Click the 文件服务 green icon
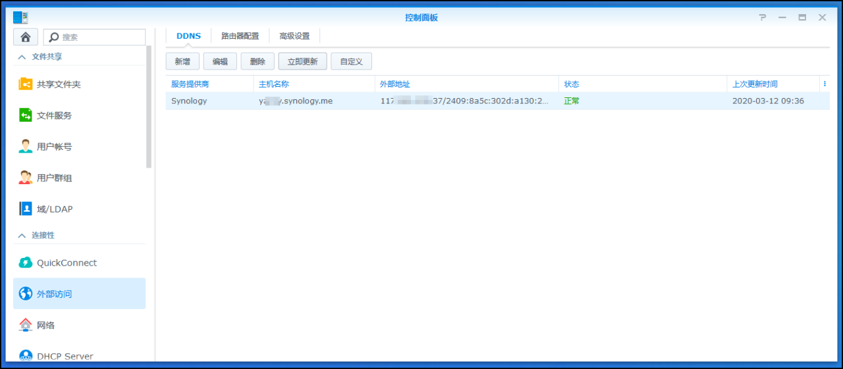Viewport: 843px width, 369px height. [x=26, y=115]
